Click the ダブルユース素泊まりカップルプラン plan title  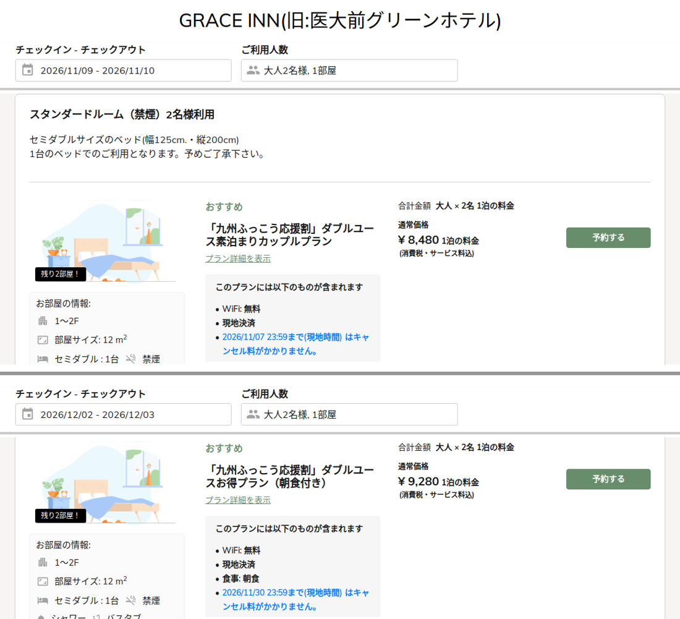pyautogui.click(x=290, y=234)
